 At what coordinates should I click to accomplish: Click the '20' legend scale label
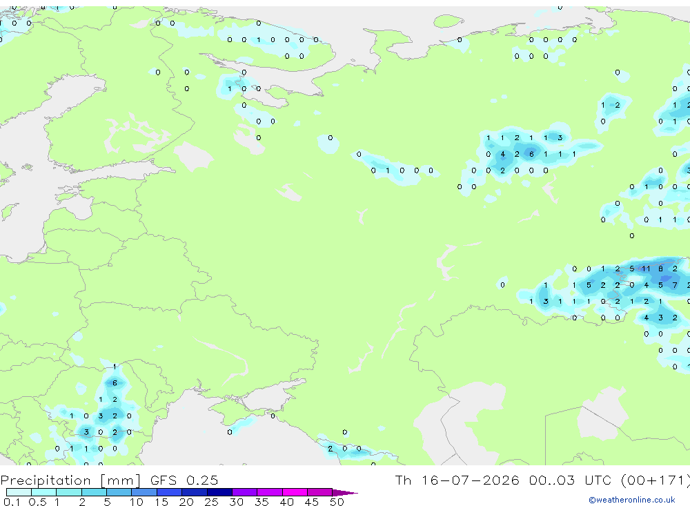tap(186, 502)
